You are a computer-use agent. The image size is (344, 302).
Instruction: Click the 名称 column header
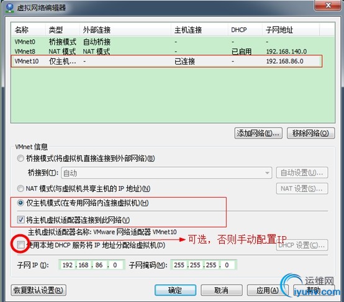point(29,30)
